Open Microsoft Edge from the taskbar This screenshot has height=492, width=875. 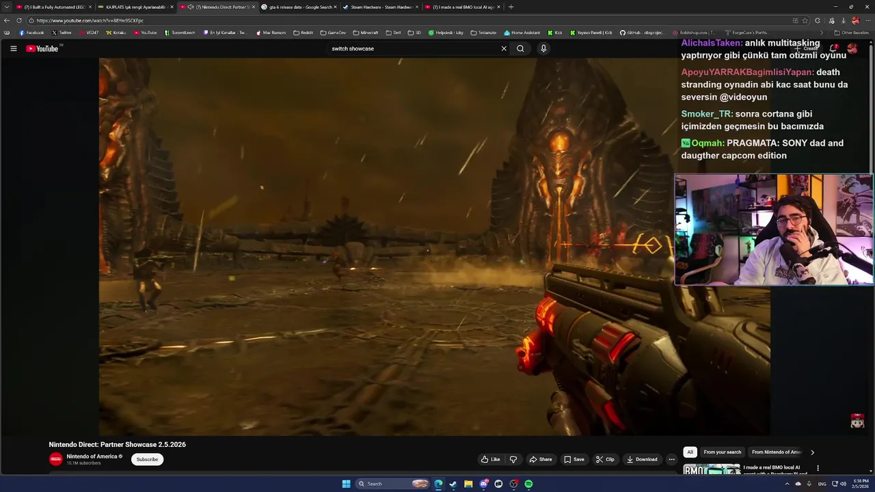438,484
